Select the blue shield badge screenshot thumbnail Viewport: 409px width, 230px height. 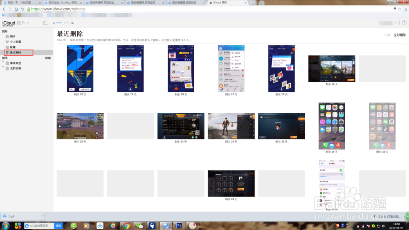coord(80,69)
